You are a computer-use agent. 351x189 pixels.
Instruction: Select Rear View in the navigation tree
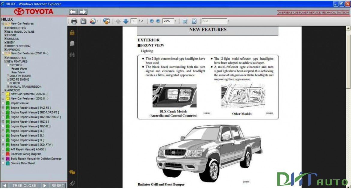click(x=18, y=72)
